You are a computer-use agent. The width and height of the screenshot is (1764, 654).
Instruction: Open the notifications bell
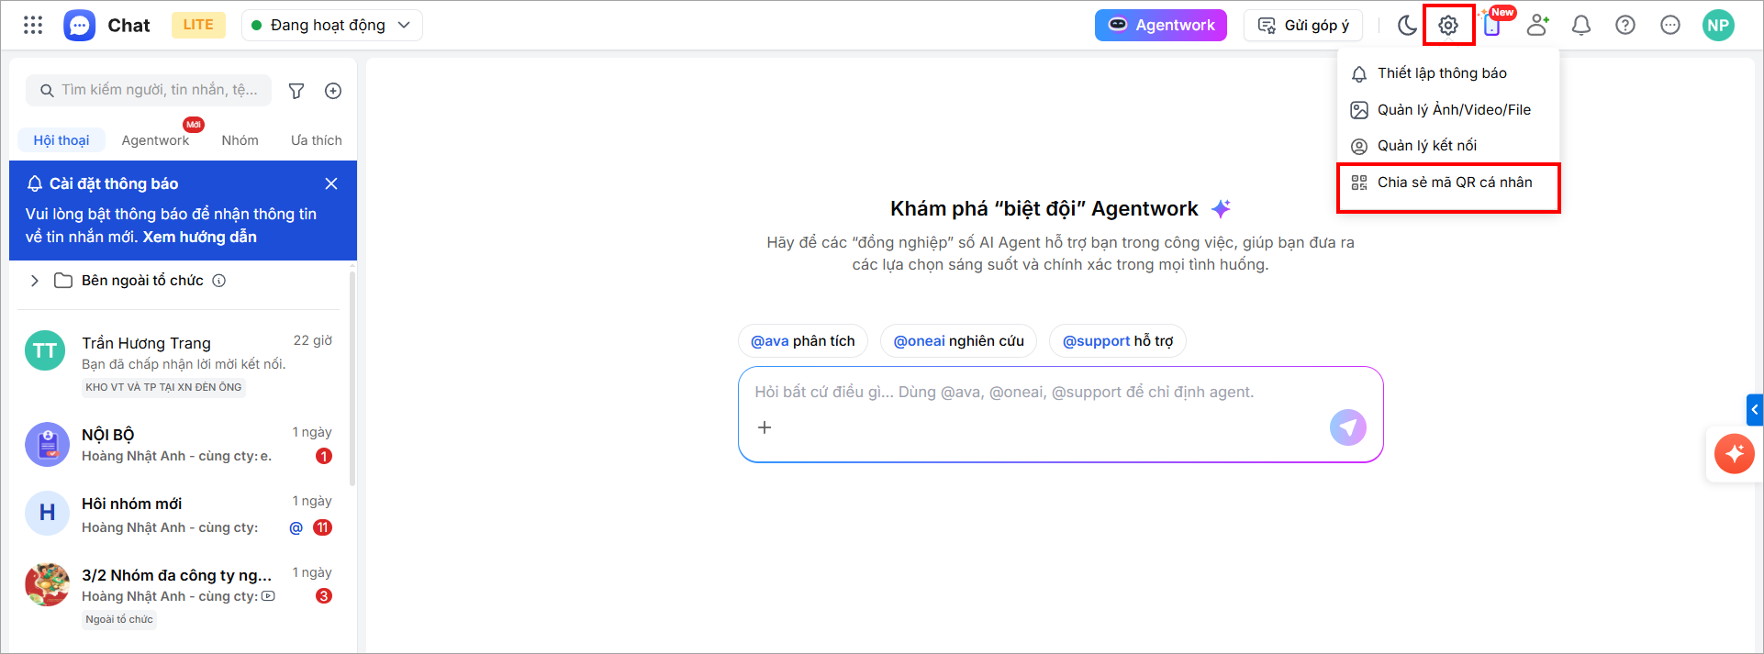(x=1581, y=25)
